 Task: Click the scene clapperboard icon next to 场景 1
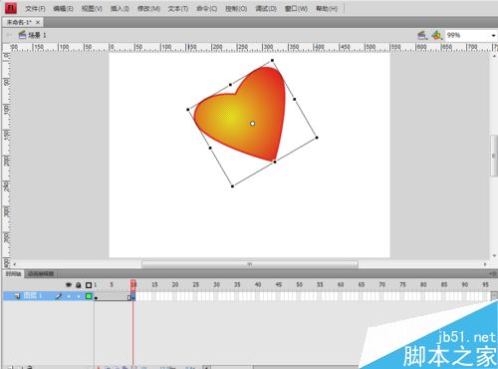pos(22,35)
